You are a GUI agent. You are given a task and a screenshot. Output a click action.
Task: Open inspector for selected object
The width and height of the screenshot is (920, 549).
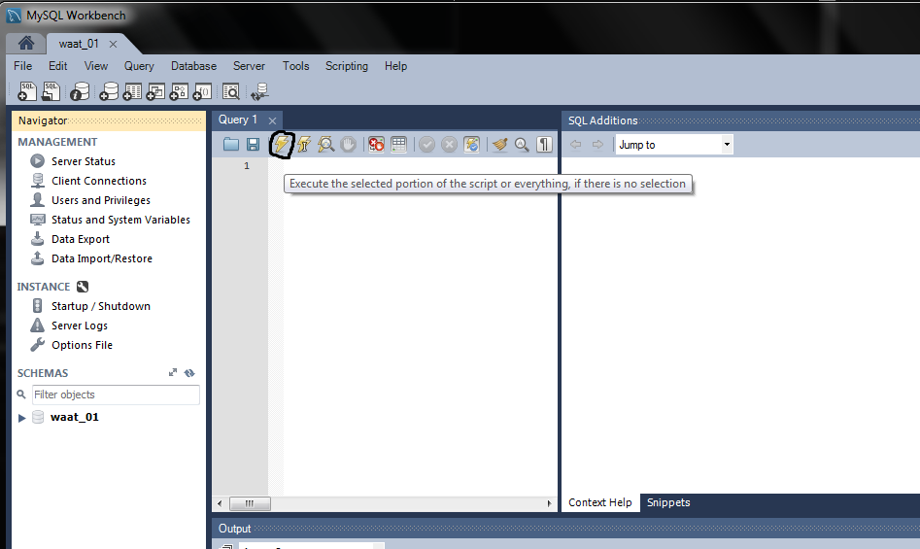click(x=80, y=91)
